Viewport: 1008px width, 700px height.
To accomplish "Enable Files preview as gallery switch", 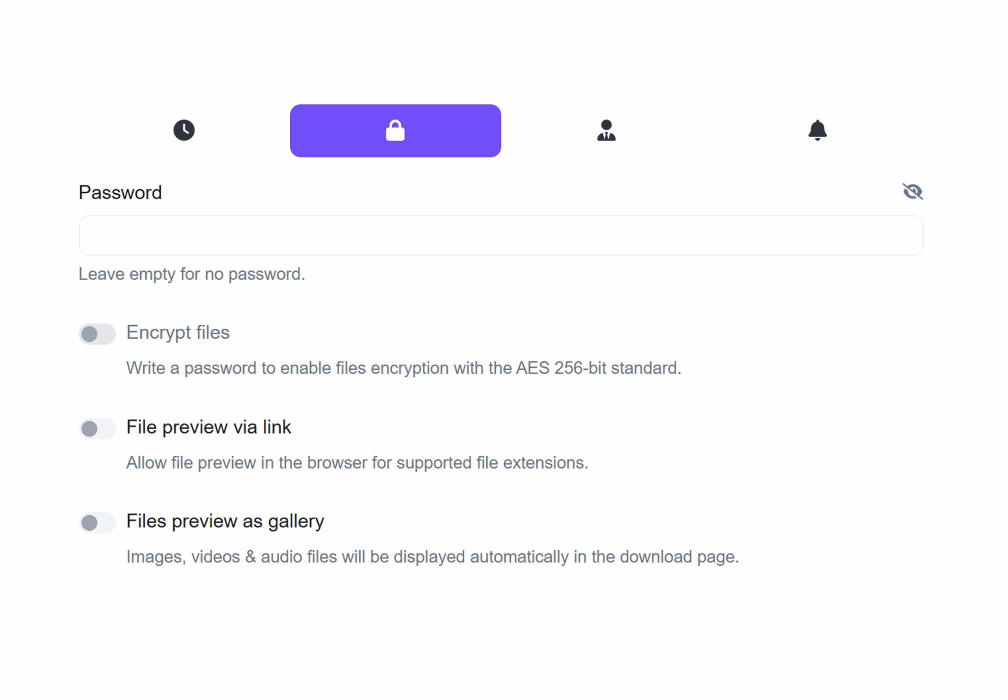I will [x=97, y=522].
